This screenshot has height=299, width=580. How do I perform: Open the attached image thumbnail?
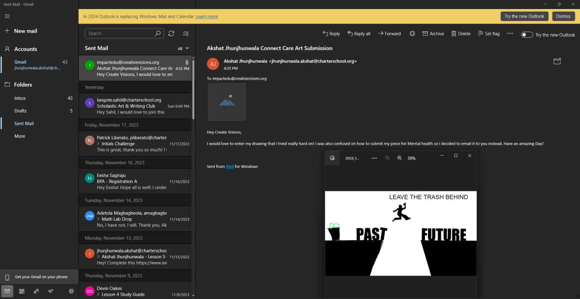tap(227, 102)
